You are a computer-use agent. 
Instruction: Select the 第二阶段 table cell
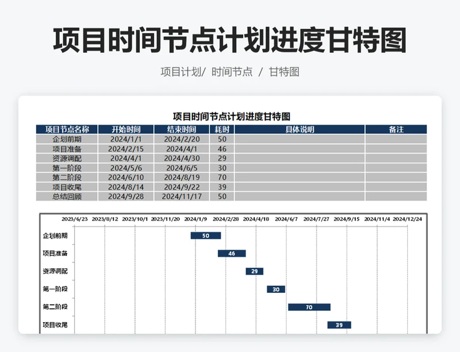pyautogui.click(x=67, y=177)
